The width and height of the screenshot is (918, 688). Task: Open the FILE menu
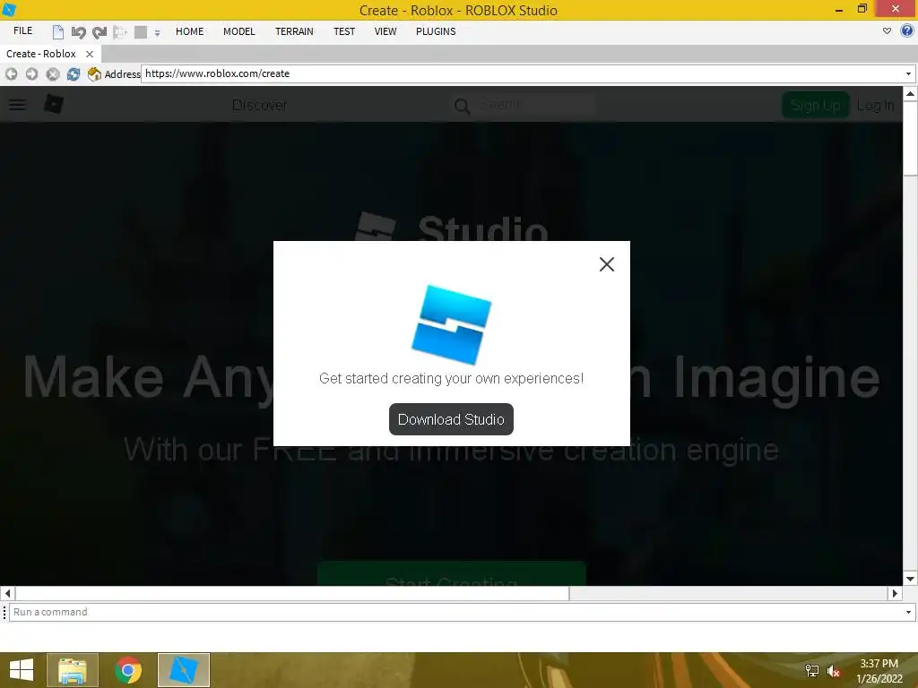(22, 31)
